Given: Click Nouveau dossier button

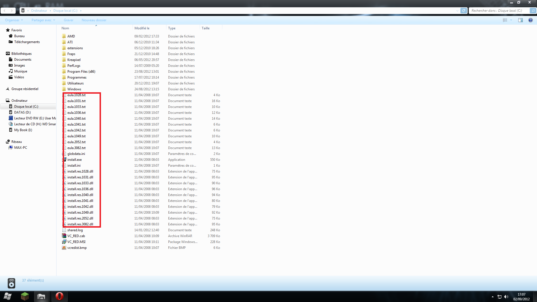Looking at the screenshot, I should pos(94,20).
